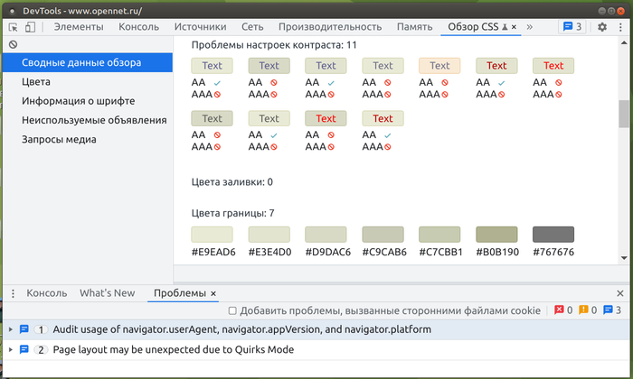Switch to the Сеть tab

[x=252, y=27]
